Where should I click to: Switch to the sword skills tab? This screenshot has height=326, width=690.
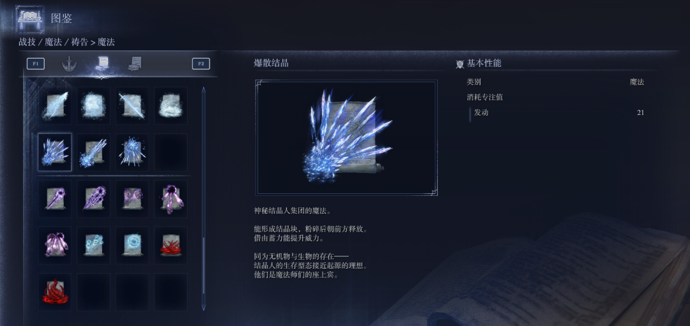tap(69, 64)
